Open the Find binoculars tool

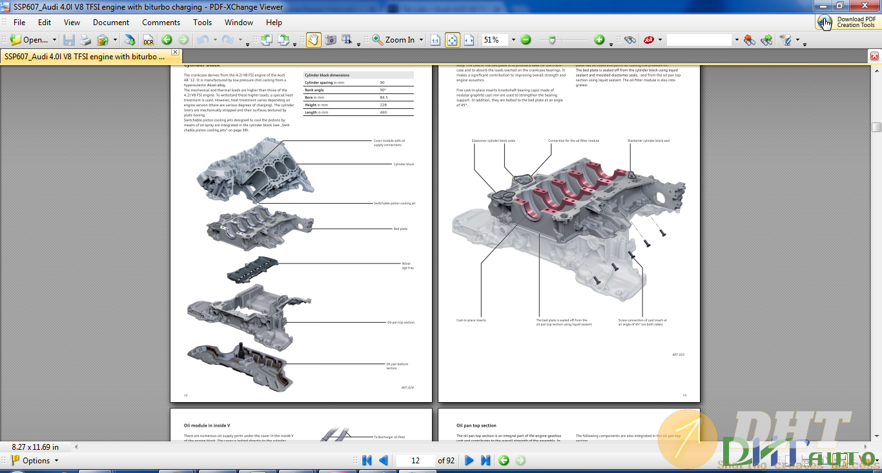[630, 40]
